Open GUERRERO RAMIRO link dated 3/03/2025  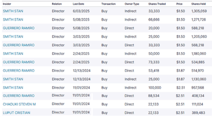pos(19,45)
